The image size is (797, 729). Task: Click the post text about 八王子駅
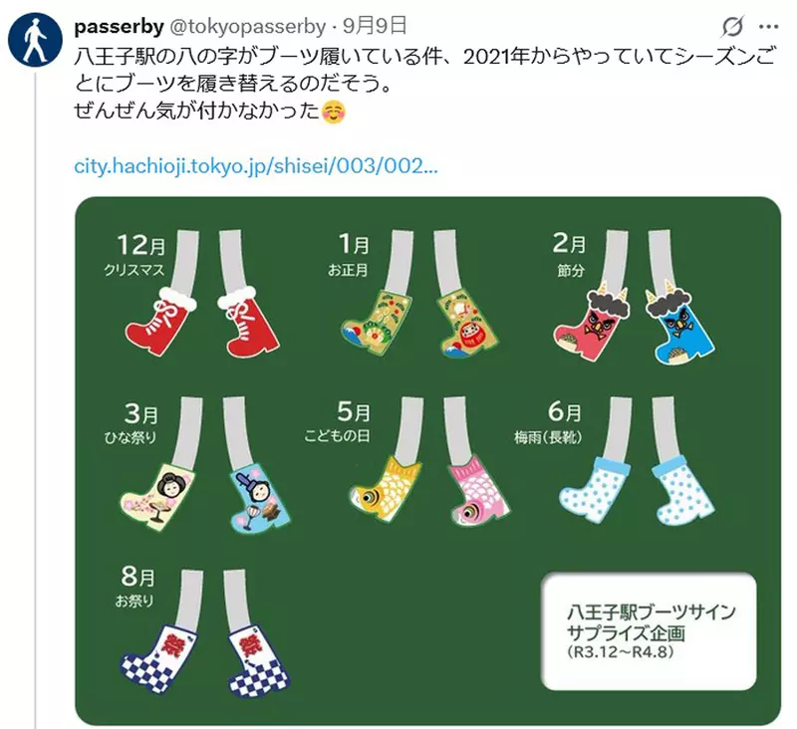click(425, 84)
